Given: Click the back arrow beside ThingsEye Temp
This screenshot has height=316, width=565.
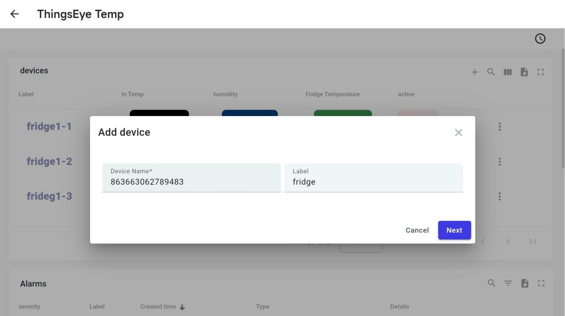Looking at the screenshot, I should click(x=15, y=14).
